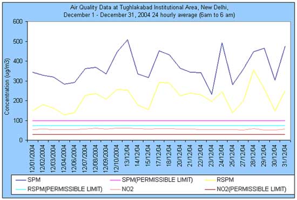Click the pink NO2 legend line swatch
The image size is (297, 200).
point(115,189)
